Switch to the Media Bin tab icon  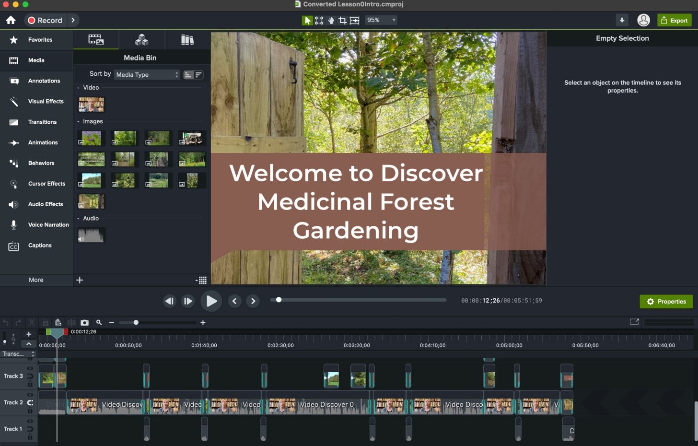(x=96, y=40)
